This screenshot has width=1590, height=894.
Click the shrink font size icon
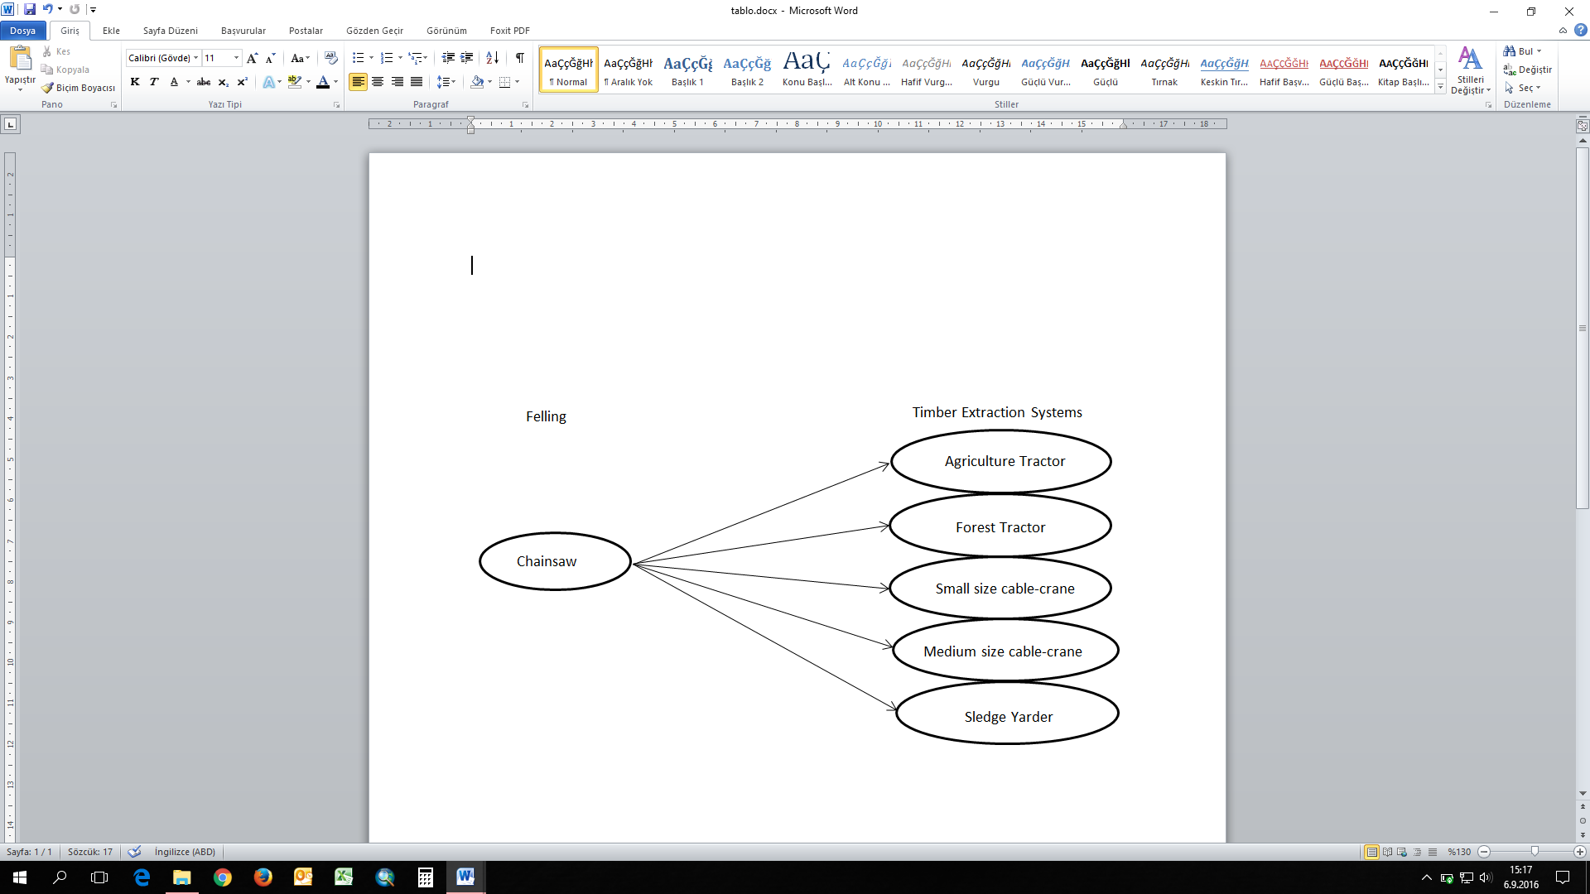pos(270,58)
